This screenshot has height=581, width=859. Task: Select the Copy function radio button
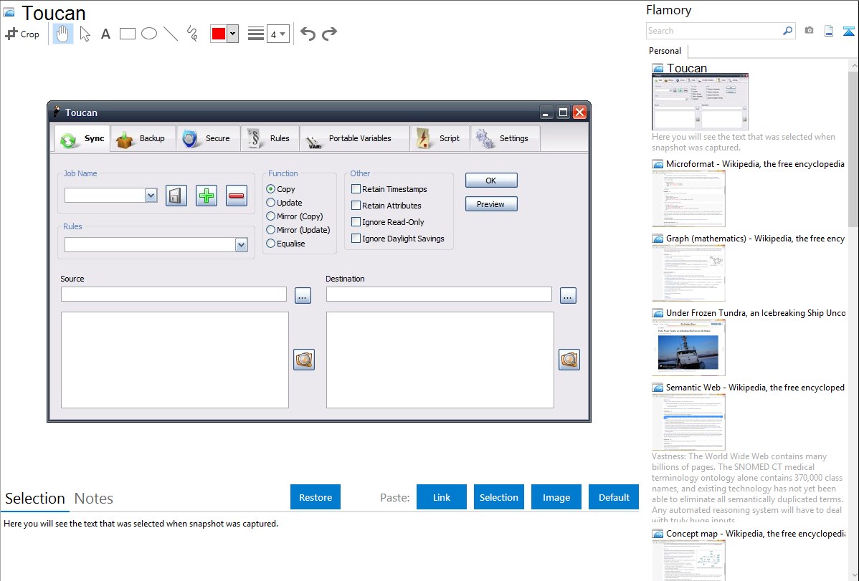click(x=270, y=189)
